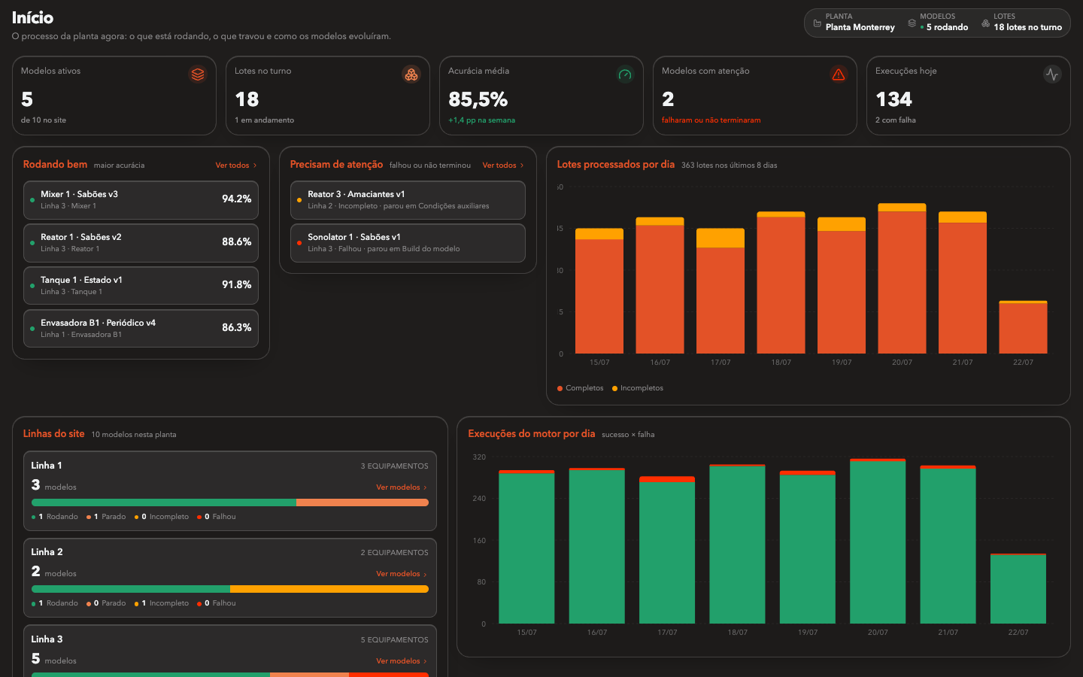Click the 17/07 bar in Lotes processados chart
The image size is (1083, 677).
[720, 291]
